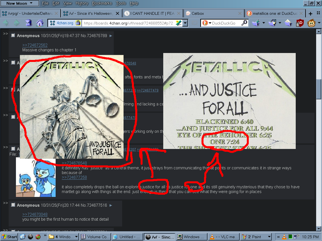Open the Help menu

134,3
